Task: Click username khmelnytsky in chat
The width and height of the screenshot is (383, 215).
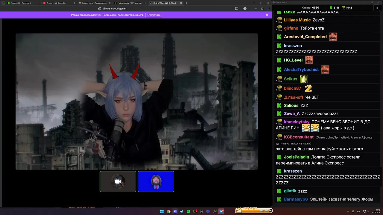Action: coord(297,122)
